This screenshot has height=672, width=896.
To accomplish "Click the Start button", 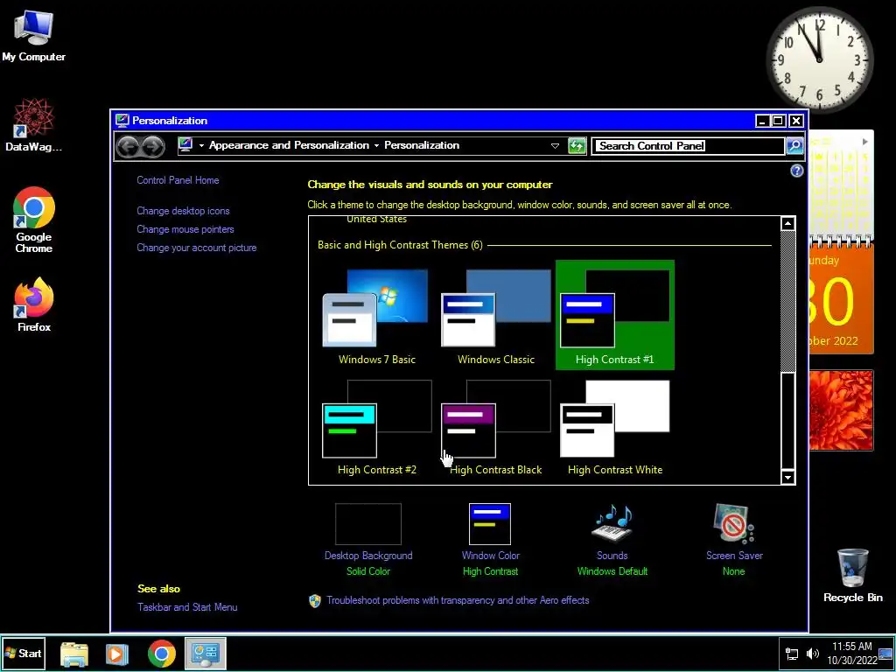I will coord(24,653).
